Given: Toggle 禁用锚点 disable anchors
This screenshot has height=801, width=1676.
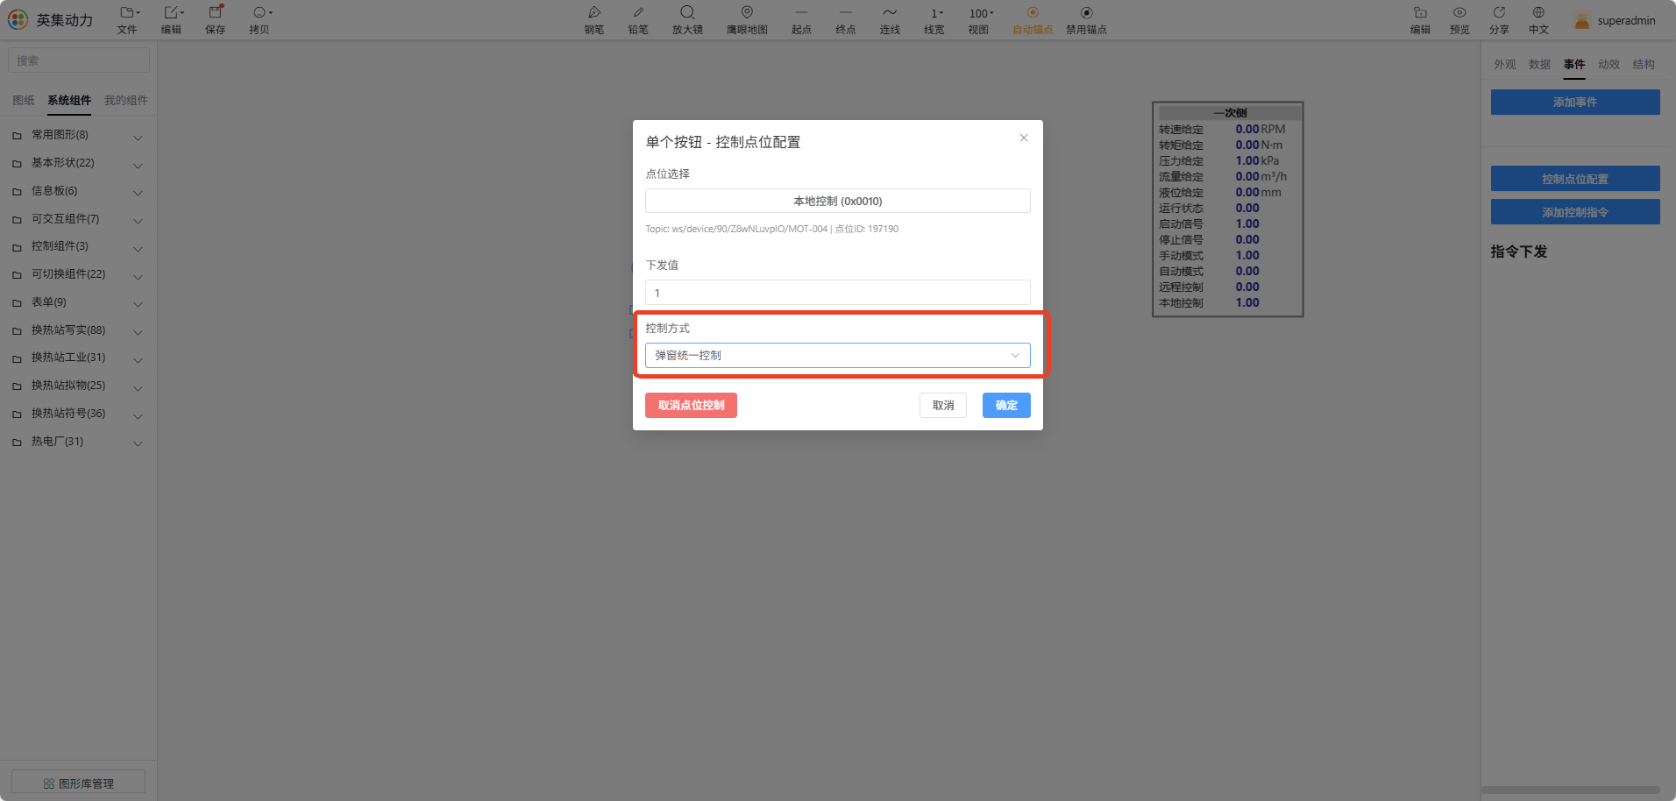Looking at the screenshot, I should (1086, 19).
